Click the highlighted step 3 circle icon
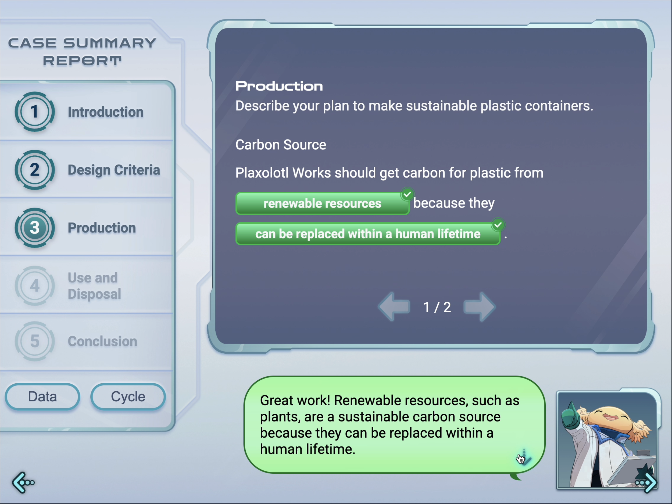 point(35,228)
